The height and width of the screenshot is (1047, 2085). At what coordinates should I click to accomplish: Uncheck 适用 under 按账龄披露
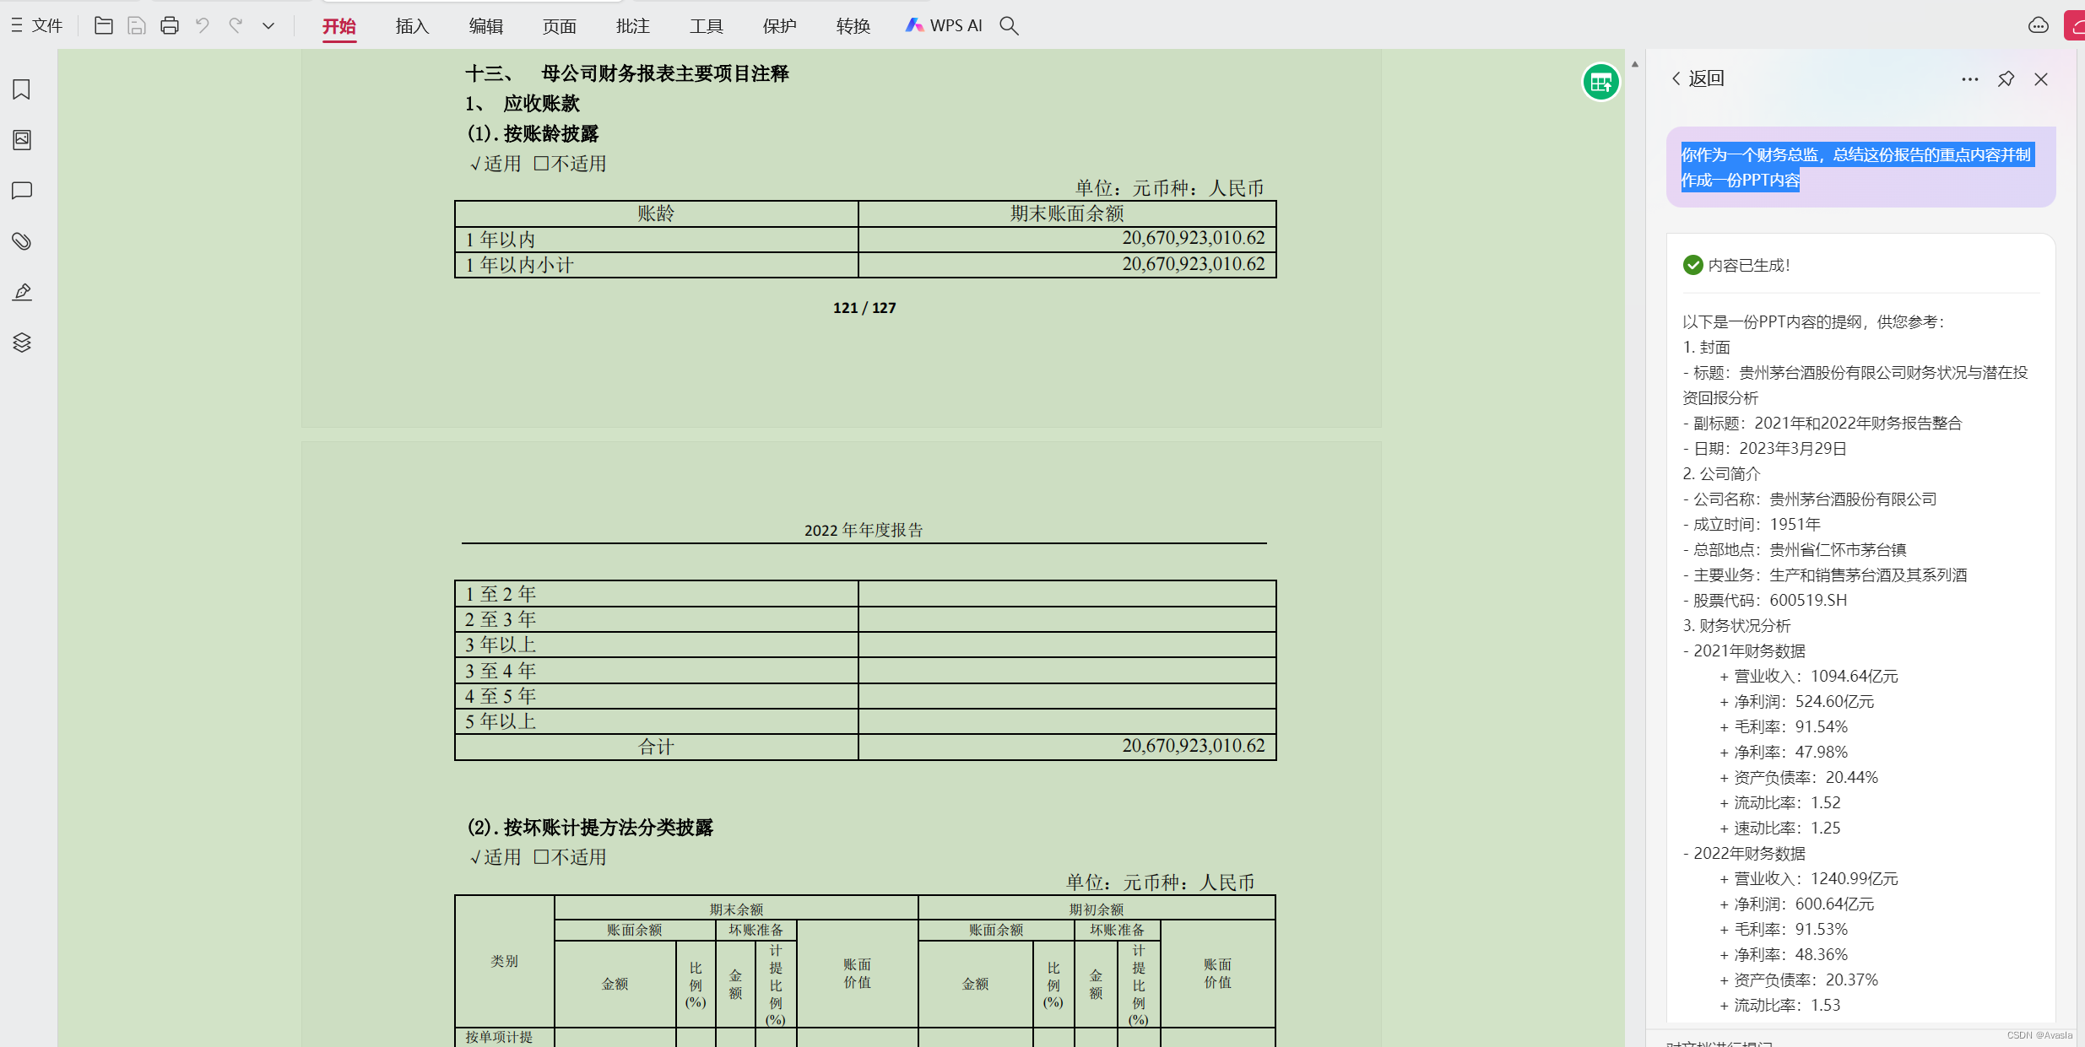(x=475, y=163)
